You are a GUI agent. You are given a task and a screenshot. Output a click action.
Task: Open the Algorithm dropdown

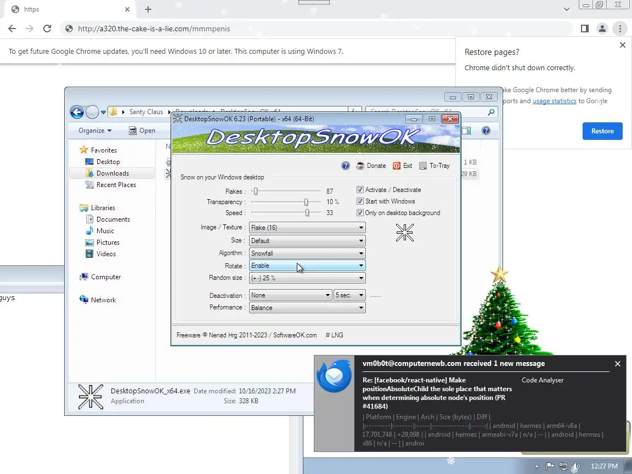(x=307, y=253)
